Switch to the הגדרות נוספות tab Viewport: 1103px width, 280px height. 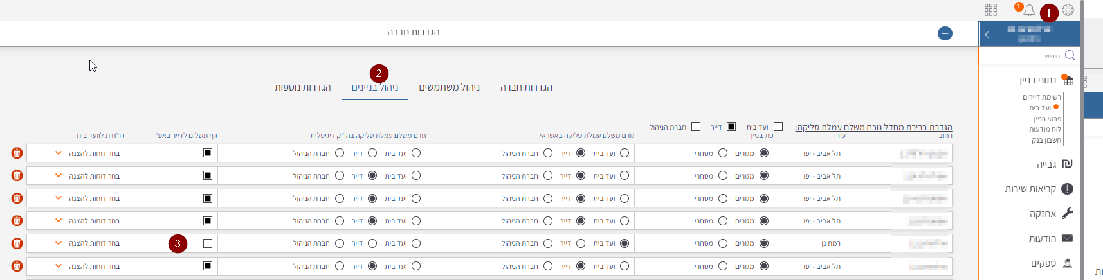click(x=303, y=87)
